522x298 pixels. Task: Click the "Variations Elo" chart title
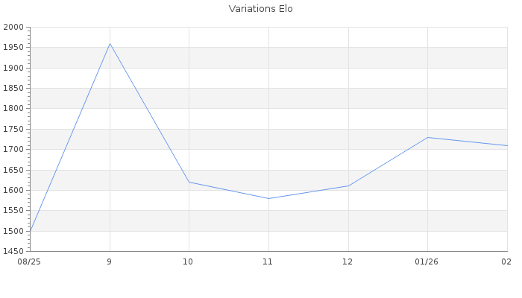pos(260,9)
